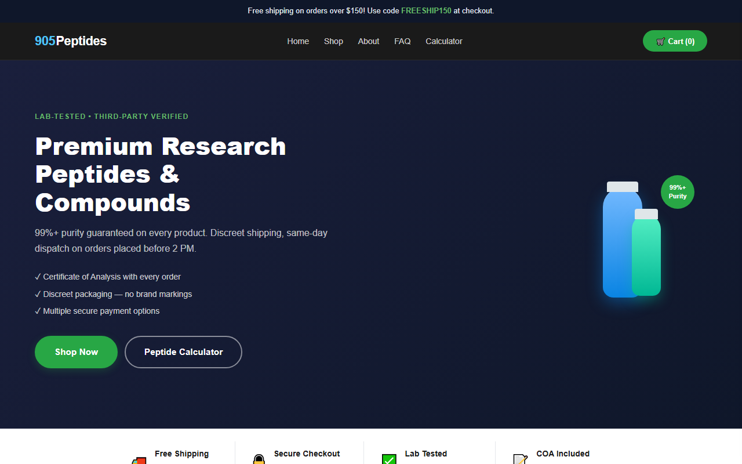Click the green bottle illustration
Screen dimensions: 742x464
click(x=646, y=252)
